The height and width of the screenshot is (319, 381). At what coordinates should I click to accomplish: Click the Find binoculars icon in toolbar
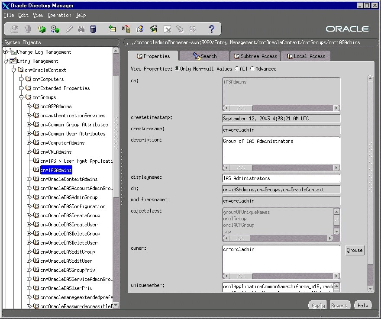(x=81, y=29)
